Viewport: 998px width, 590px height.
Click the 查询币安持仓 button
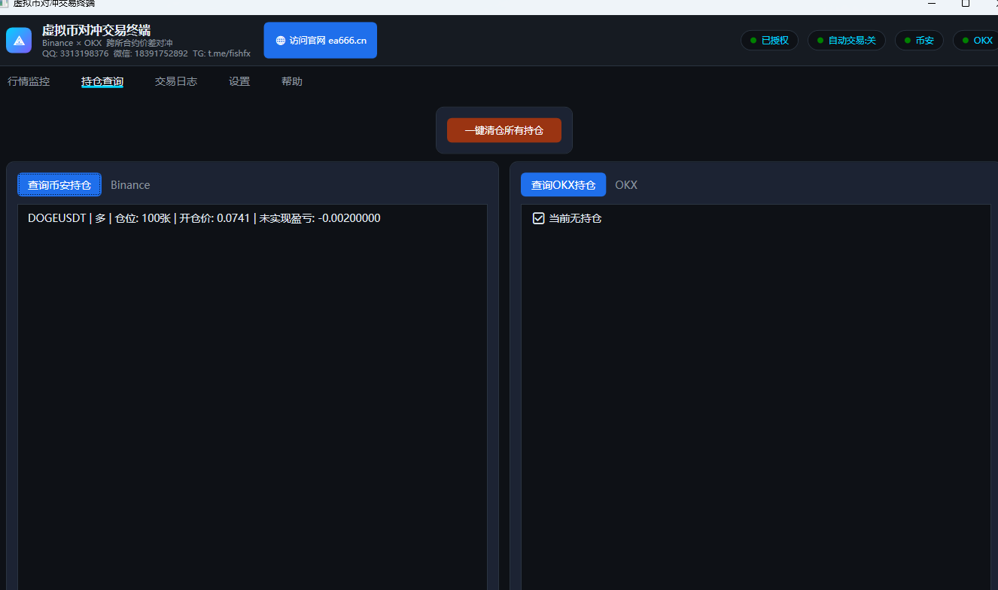(59, 185)
